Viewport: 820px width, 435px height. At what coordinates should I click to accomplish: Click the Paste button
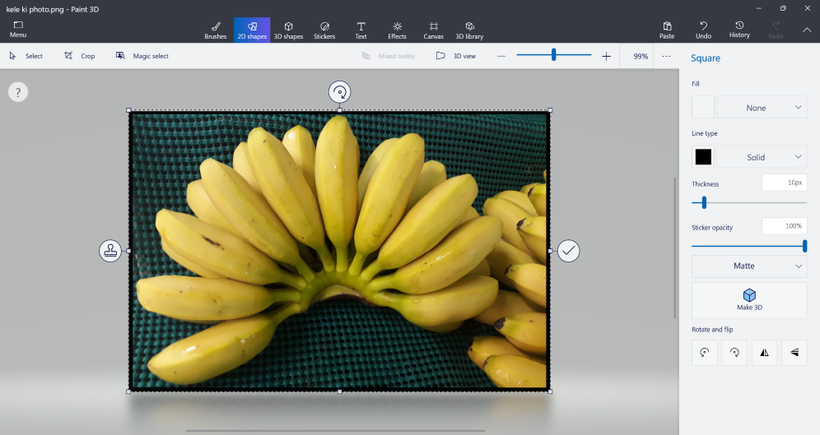(x=667, y=30)
